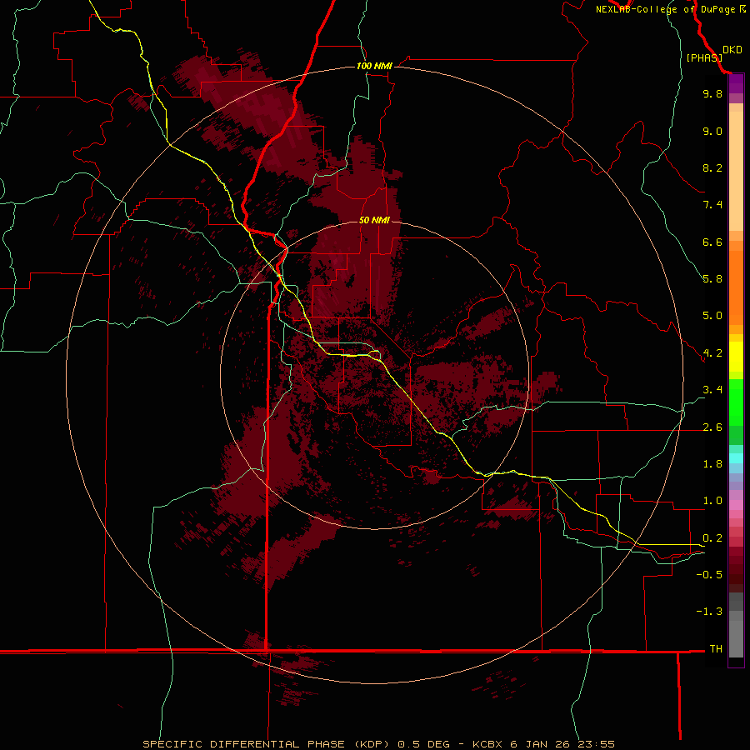Image resolution: width=750 pixels, height=750 pixels.
Task: Click the 50 NMI range ring label
Action: click(374, 220)
